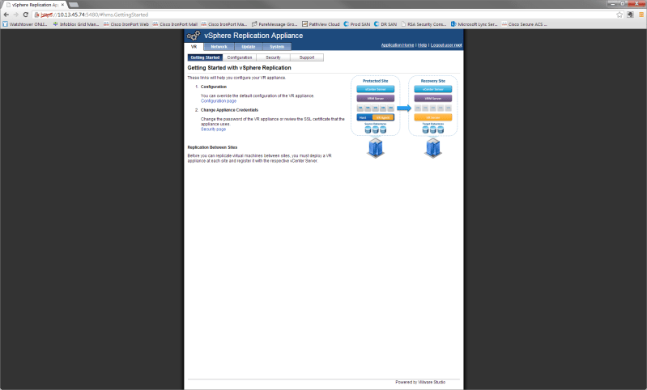The image size is (647, 390).
Task: Click the Application Home link
Action: (x=397, y=45)
